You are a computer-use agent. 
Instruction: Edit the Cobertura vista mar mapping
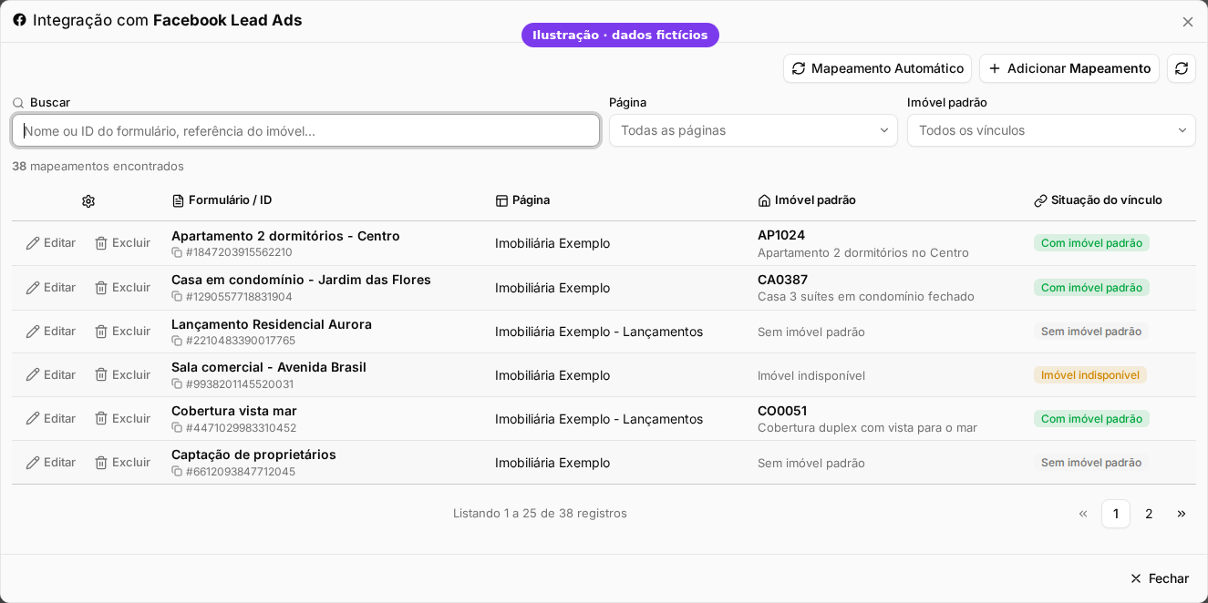tap(50, 419)
